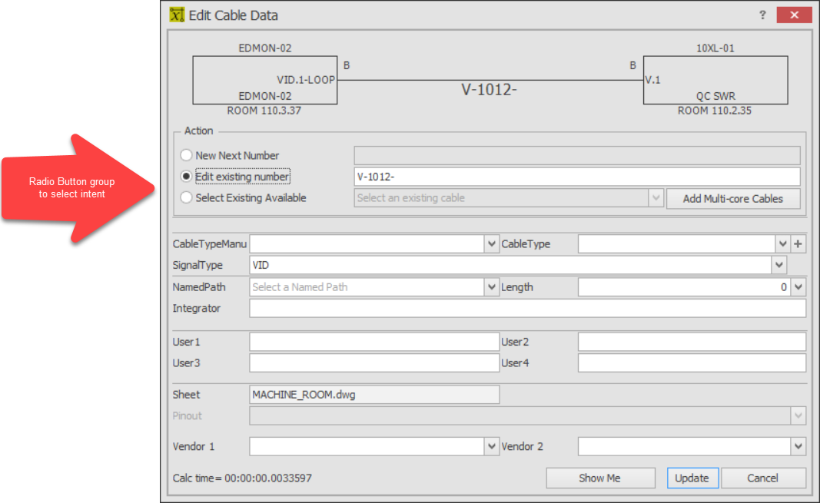Screen dimensions: 820x503
Task: Click the Integrator input field
Action: (527, 308)
